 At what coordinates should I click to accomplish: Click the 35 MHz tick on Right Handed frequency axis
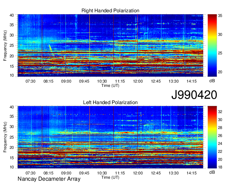tap(12, 25)
